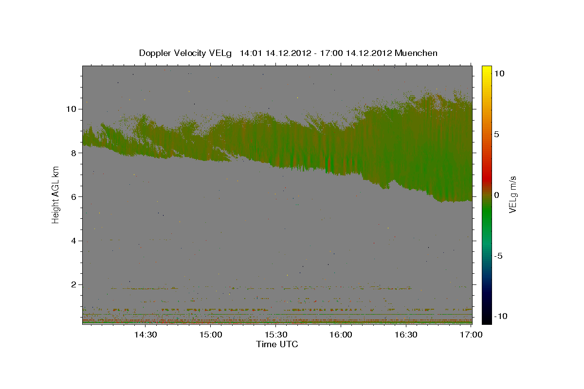Click the colorbar value 0

(x=496, y=195)
